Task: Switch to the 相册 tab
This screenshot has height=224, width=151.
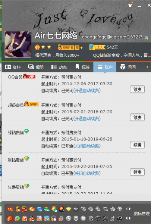Action: pos(36,67)
